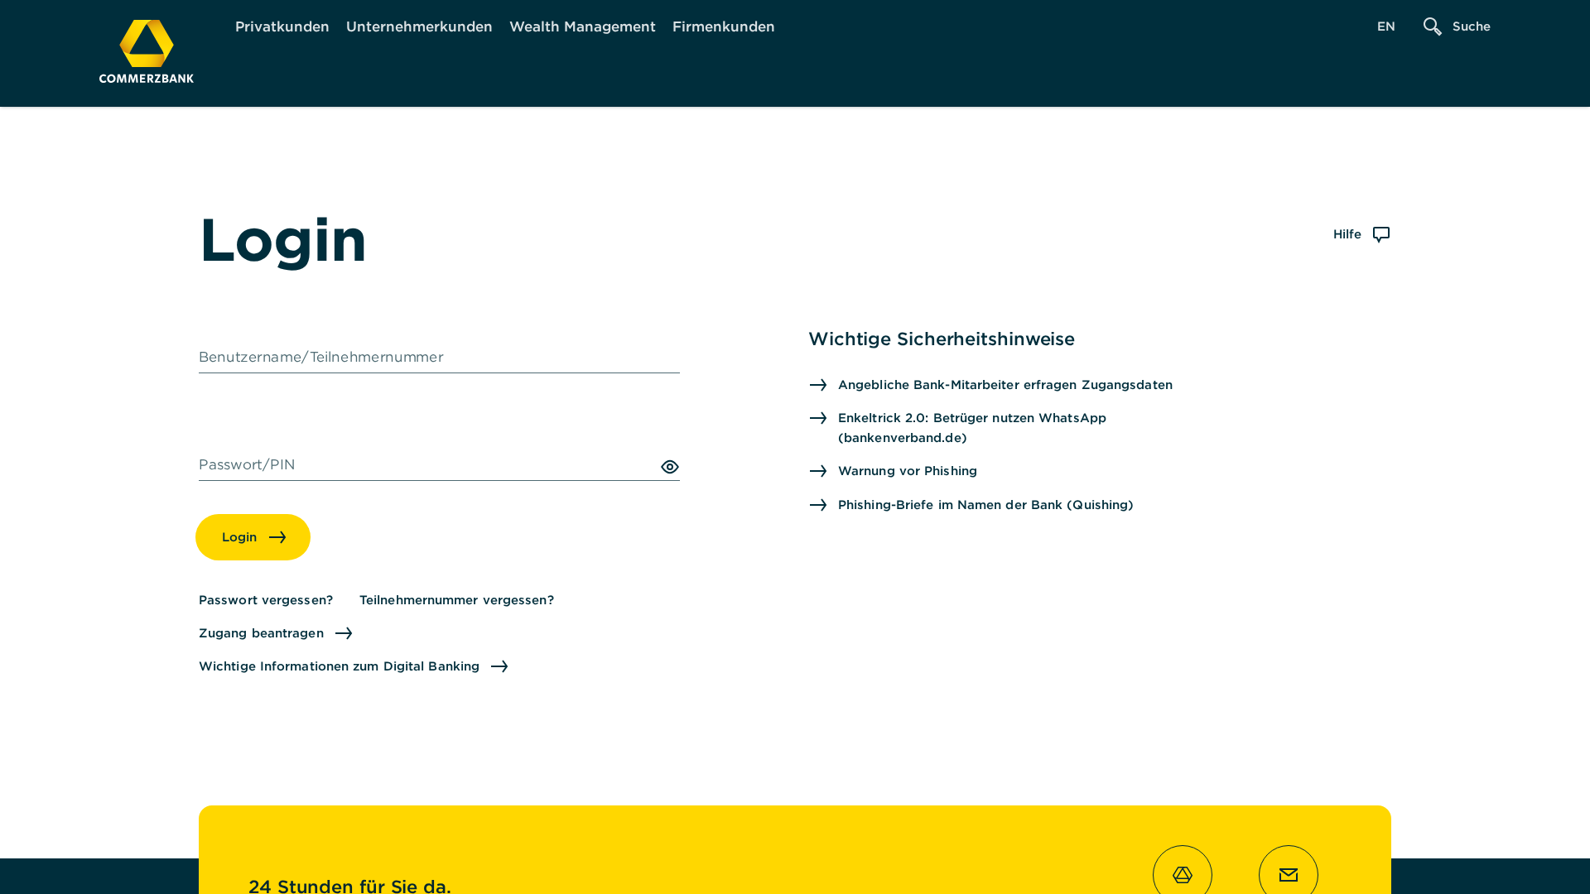The image size is (1590, 894).
Task: Click the Commerzbank branch icon in yellow banner
Action: tap(1183, 873)
